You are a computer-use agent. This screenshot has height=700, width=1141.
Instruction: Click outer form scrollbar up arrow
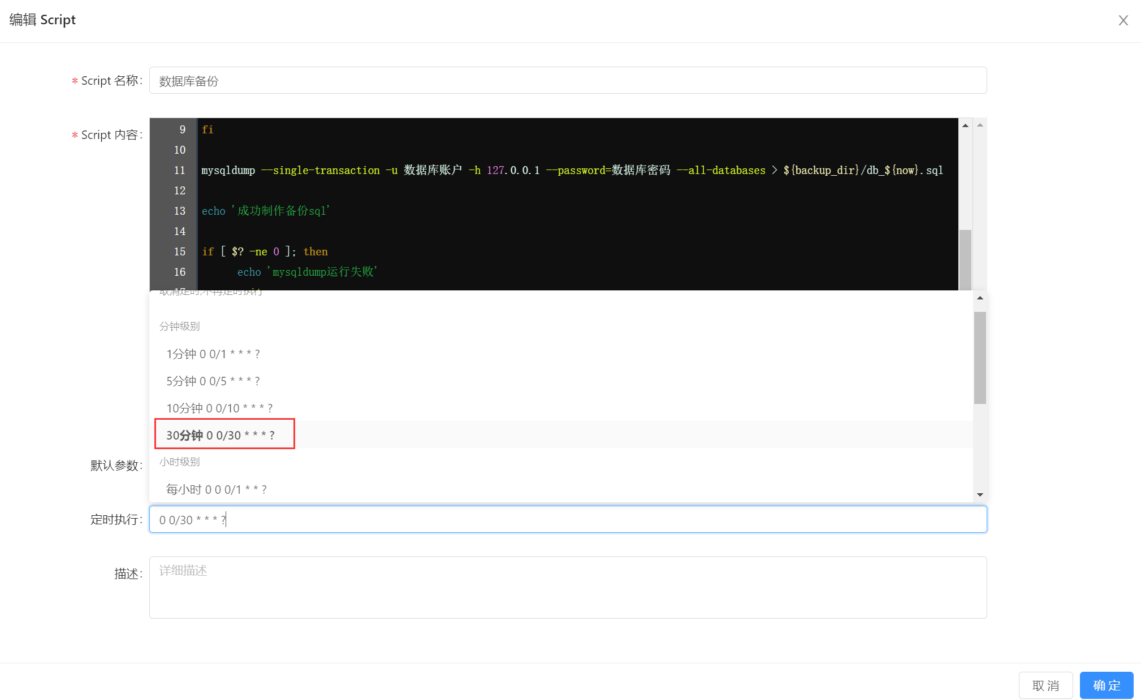coord(980,125)
